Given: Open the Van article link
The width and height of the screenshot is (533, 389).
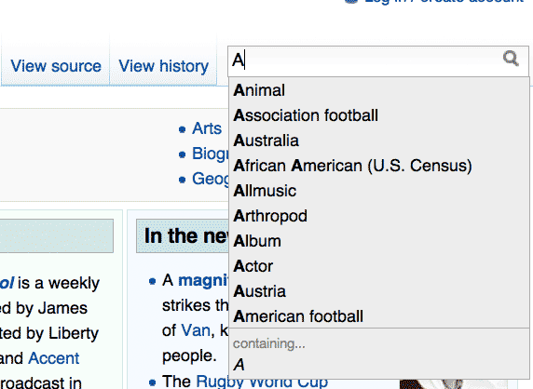Looking at the screenshot, I should [196, 330].
